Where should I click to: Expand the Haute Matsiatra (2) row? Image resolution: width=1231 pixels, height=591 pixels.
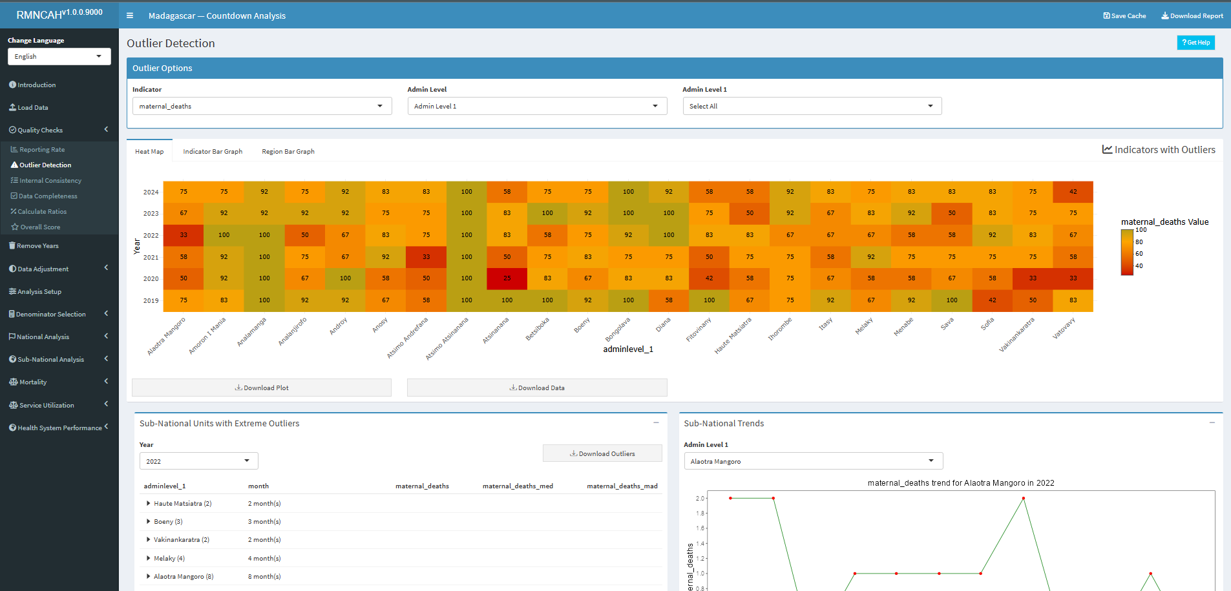148,503
